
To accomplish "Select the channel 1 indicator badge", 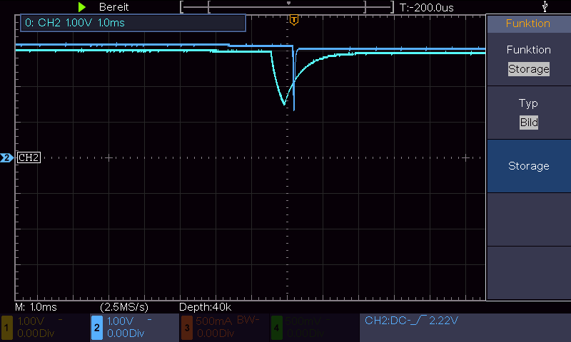I will 6,328.
